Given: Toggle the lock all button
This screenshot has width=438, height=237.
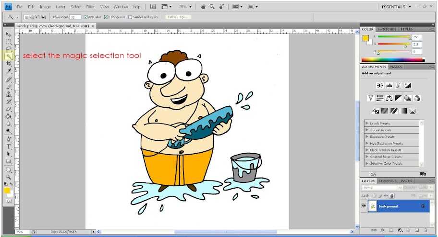Looking at the screenshot, I should [x=392, y=196].
